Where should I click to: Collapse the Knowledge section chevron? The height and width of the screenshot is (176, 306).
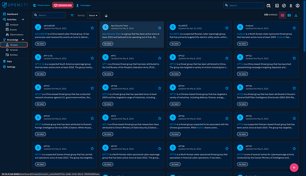tap(23, 40)
